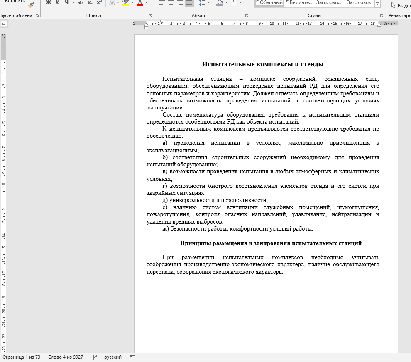Toggle justify paragraph alignment
The height and width of the screenshot is (362, 411).
pos(189,3)
